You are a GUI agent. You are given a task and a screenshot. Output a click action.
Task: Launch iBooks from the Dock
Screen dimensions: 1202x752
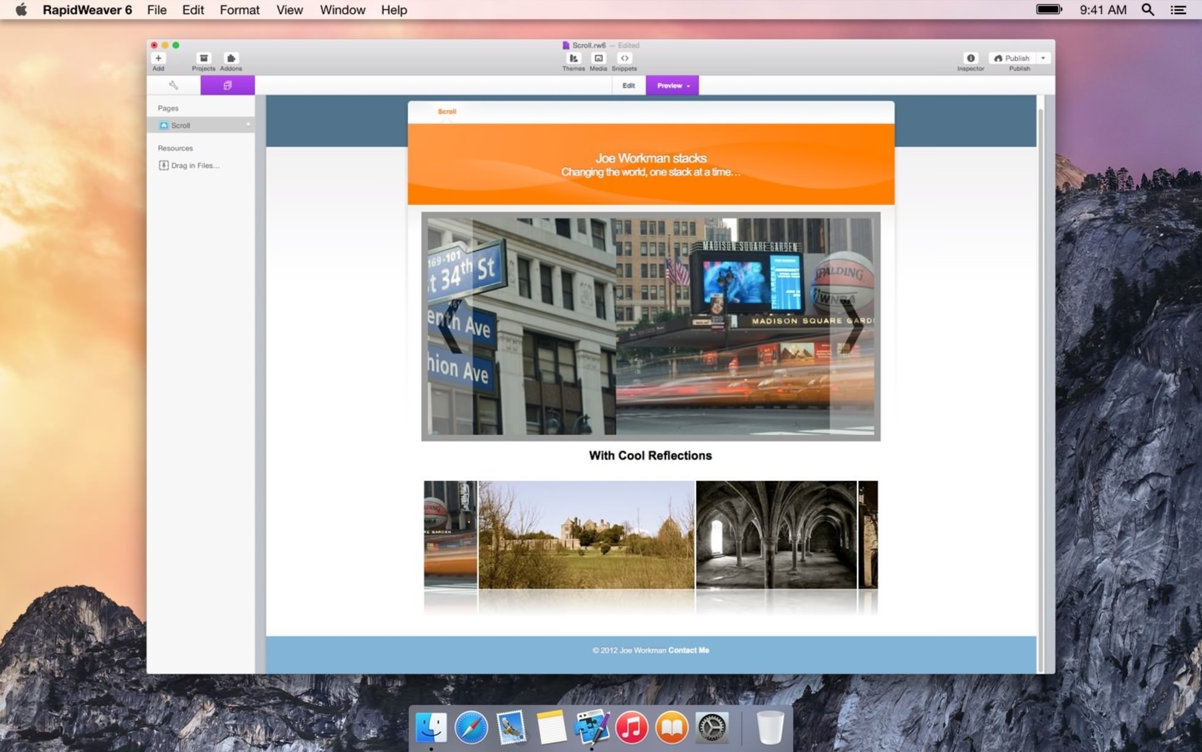pyautogui.click(x=672, y=727)
